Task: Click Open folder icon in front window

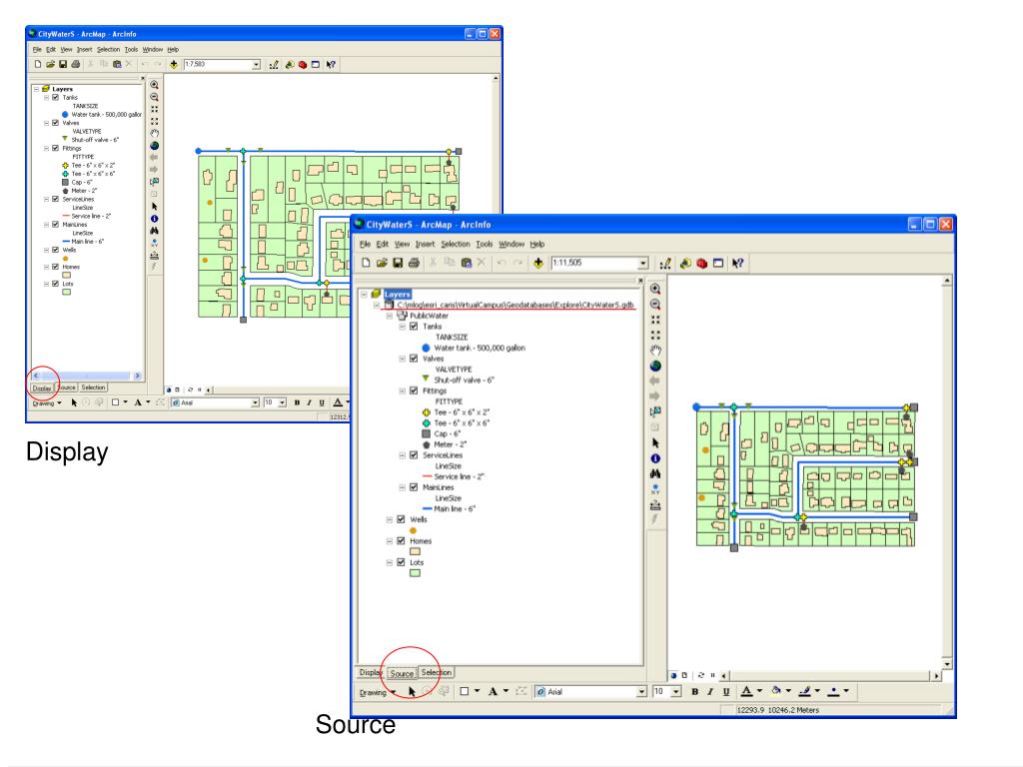Action: (x=382, y=263)
